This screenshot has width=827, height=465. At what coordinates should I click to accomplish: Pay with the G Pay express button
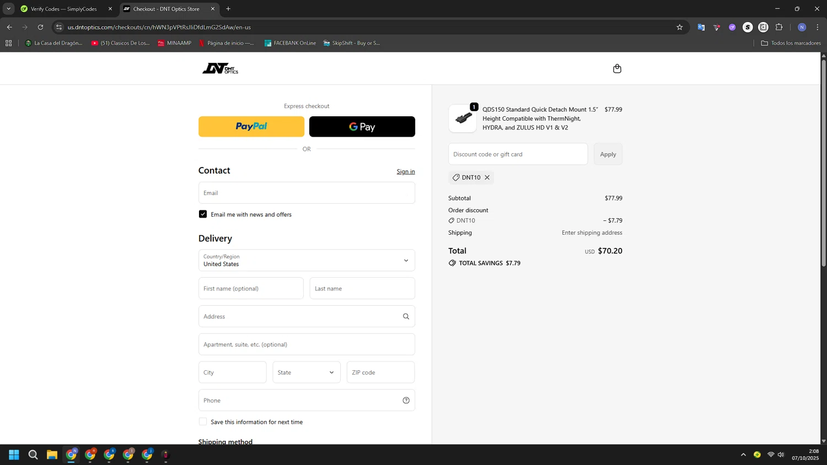[x=362, y=126]
